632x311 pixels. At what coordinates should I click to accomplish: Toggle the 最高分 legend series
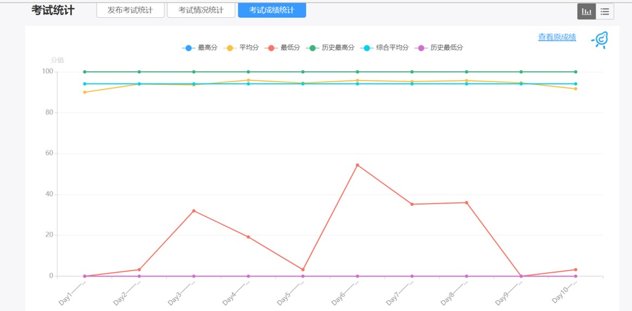tap(200, 48)
